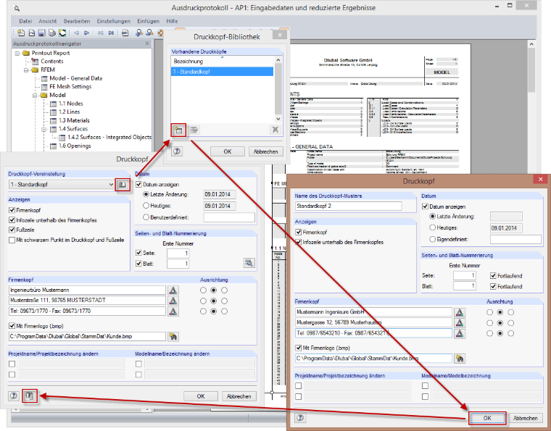Screen dimensions: 551x431
Task: Go to next page with the right arrow icon
Action: coord(86,33)
